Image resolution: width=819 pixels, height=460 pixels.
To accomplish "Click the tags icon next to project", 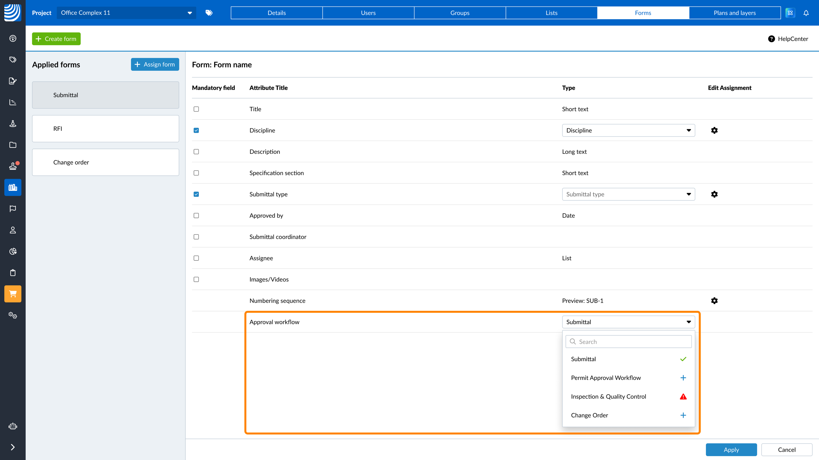I will 209,13.
